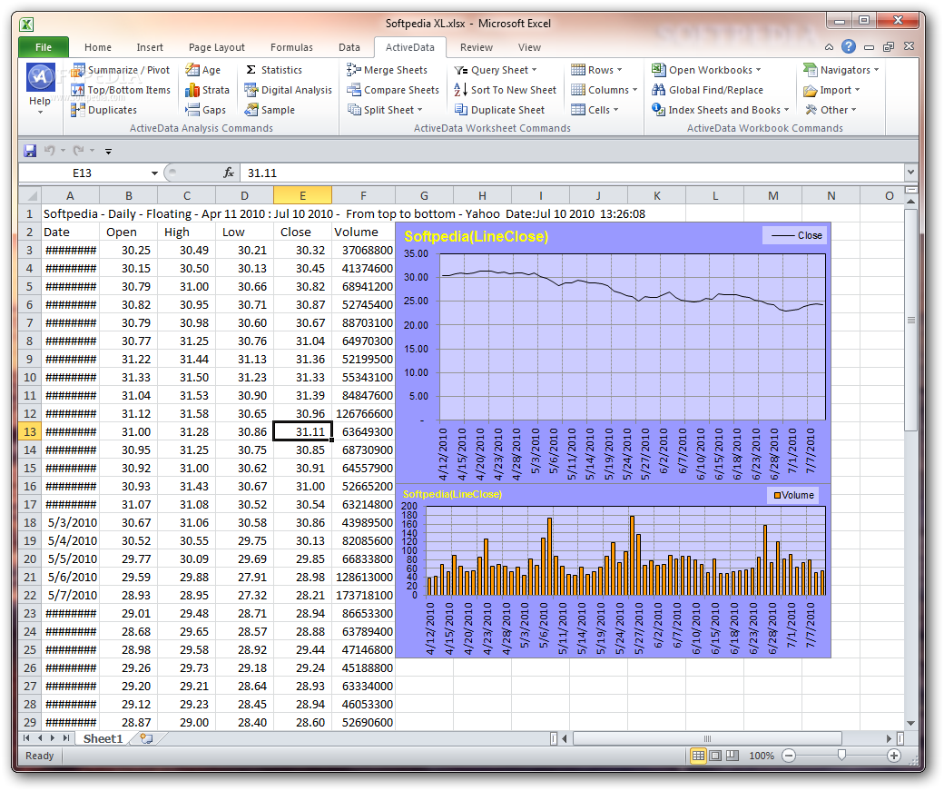Click the Merge Sheets command

tap(395, 70)
